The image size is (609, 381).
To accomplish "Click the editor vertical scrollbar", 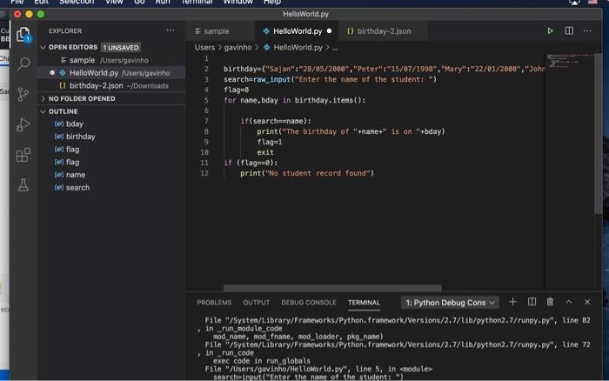I will tap(598, 133).
